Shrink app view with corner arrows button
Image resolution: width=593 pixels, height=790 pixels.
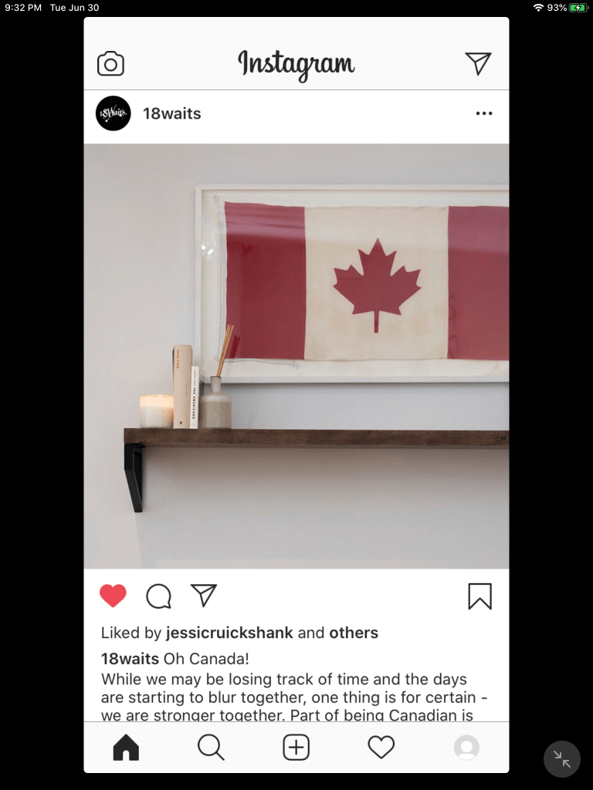562,759
